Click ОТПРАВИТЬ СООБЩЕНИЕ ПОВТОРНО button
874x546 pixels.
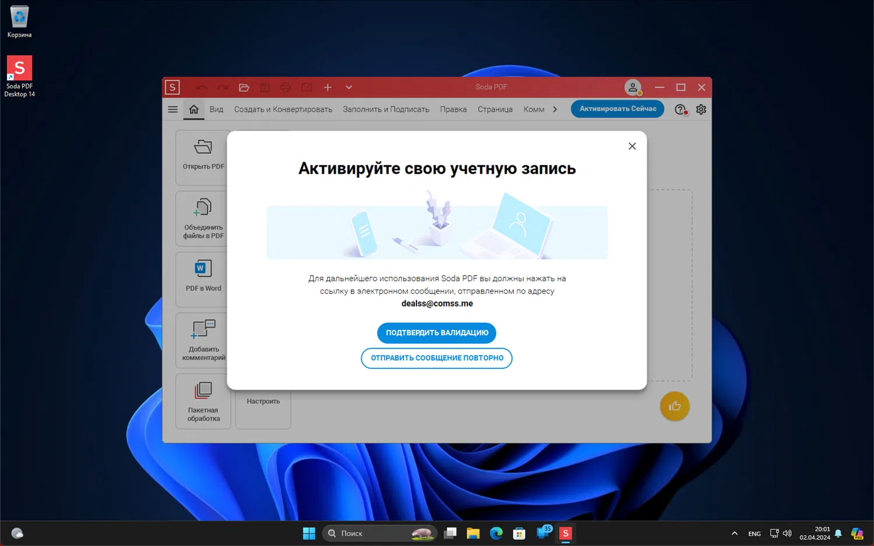point(437,358)
